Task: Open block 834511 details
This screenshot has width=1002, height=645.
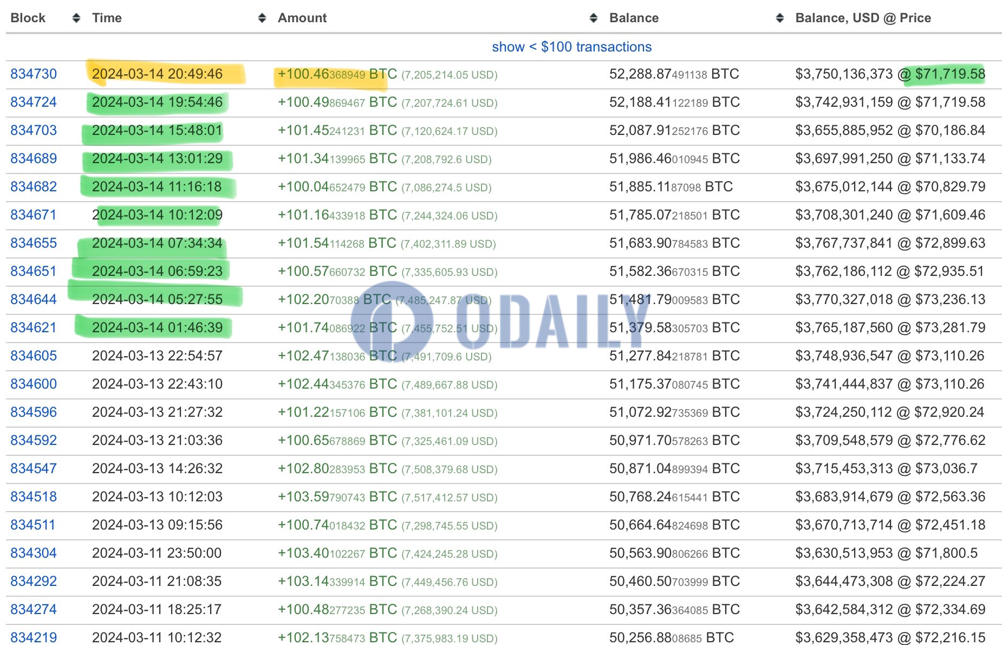Action: click(x=34, y=525)
